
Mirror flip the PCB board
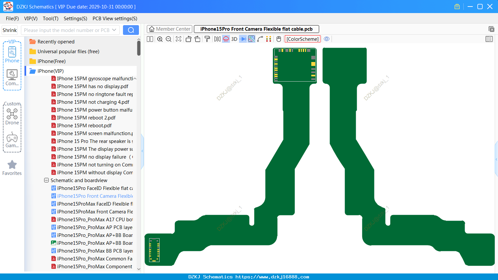[217, 39]
